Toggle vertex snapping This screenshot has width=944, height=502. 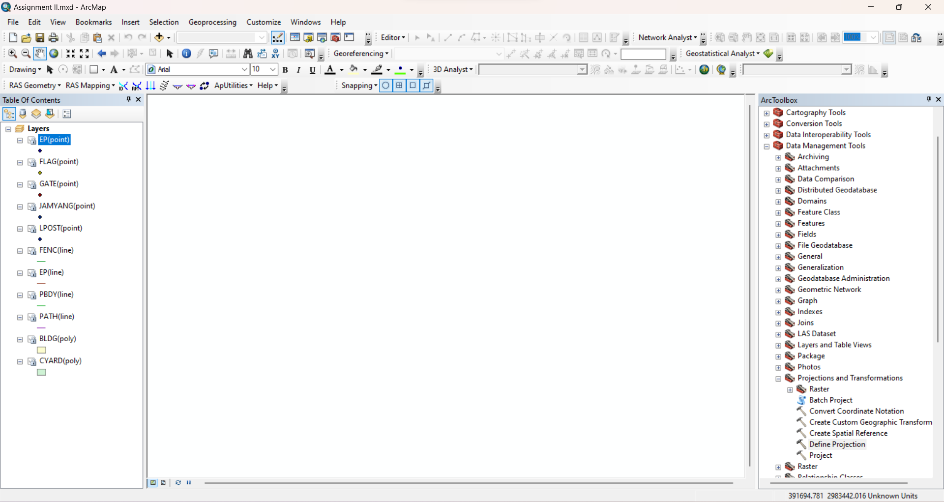tap(413, 86)
